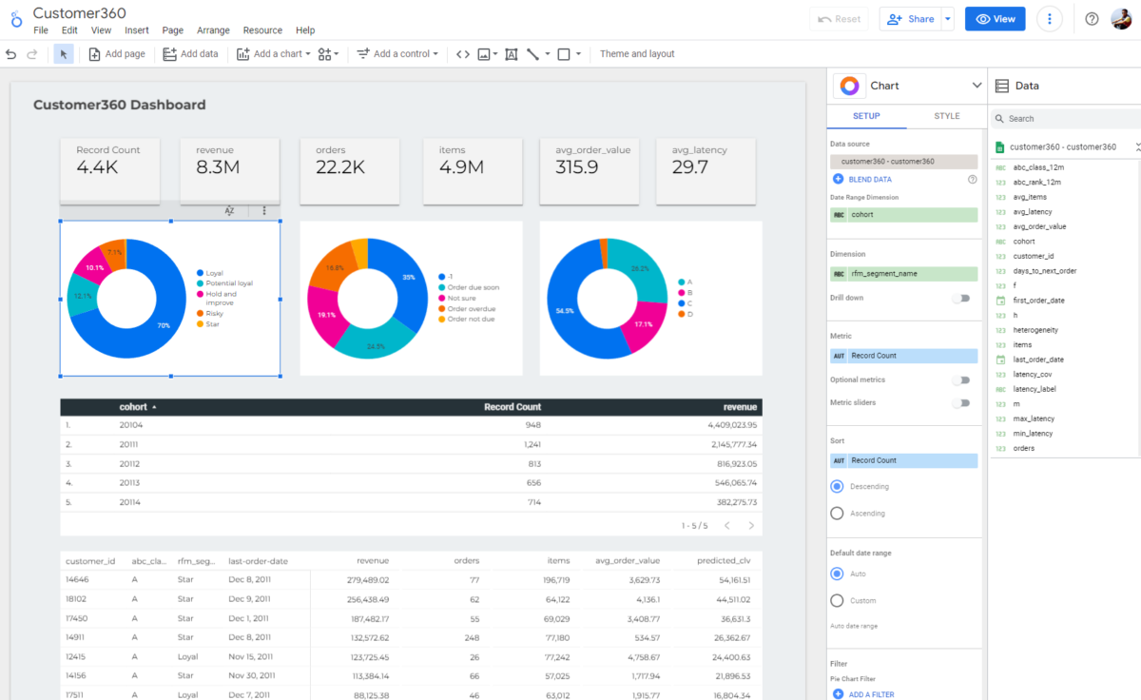Select the Text box tool
Image resolution: width=1141 pixels, height=700 pixels.
click(511, 54)
